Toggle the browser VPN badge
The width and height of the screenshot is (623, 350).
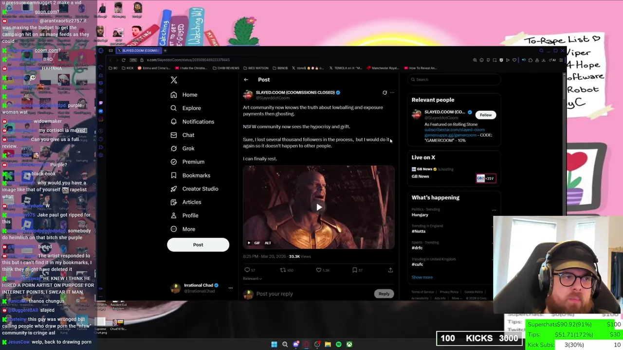134,60
